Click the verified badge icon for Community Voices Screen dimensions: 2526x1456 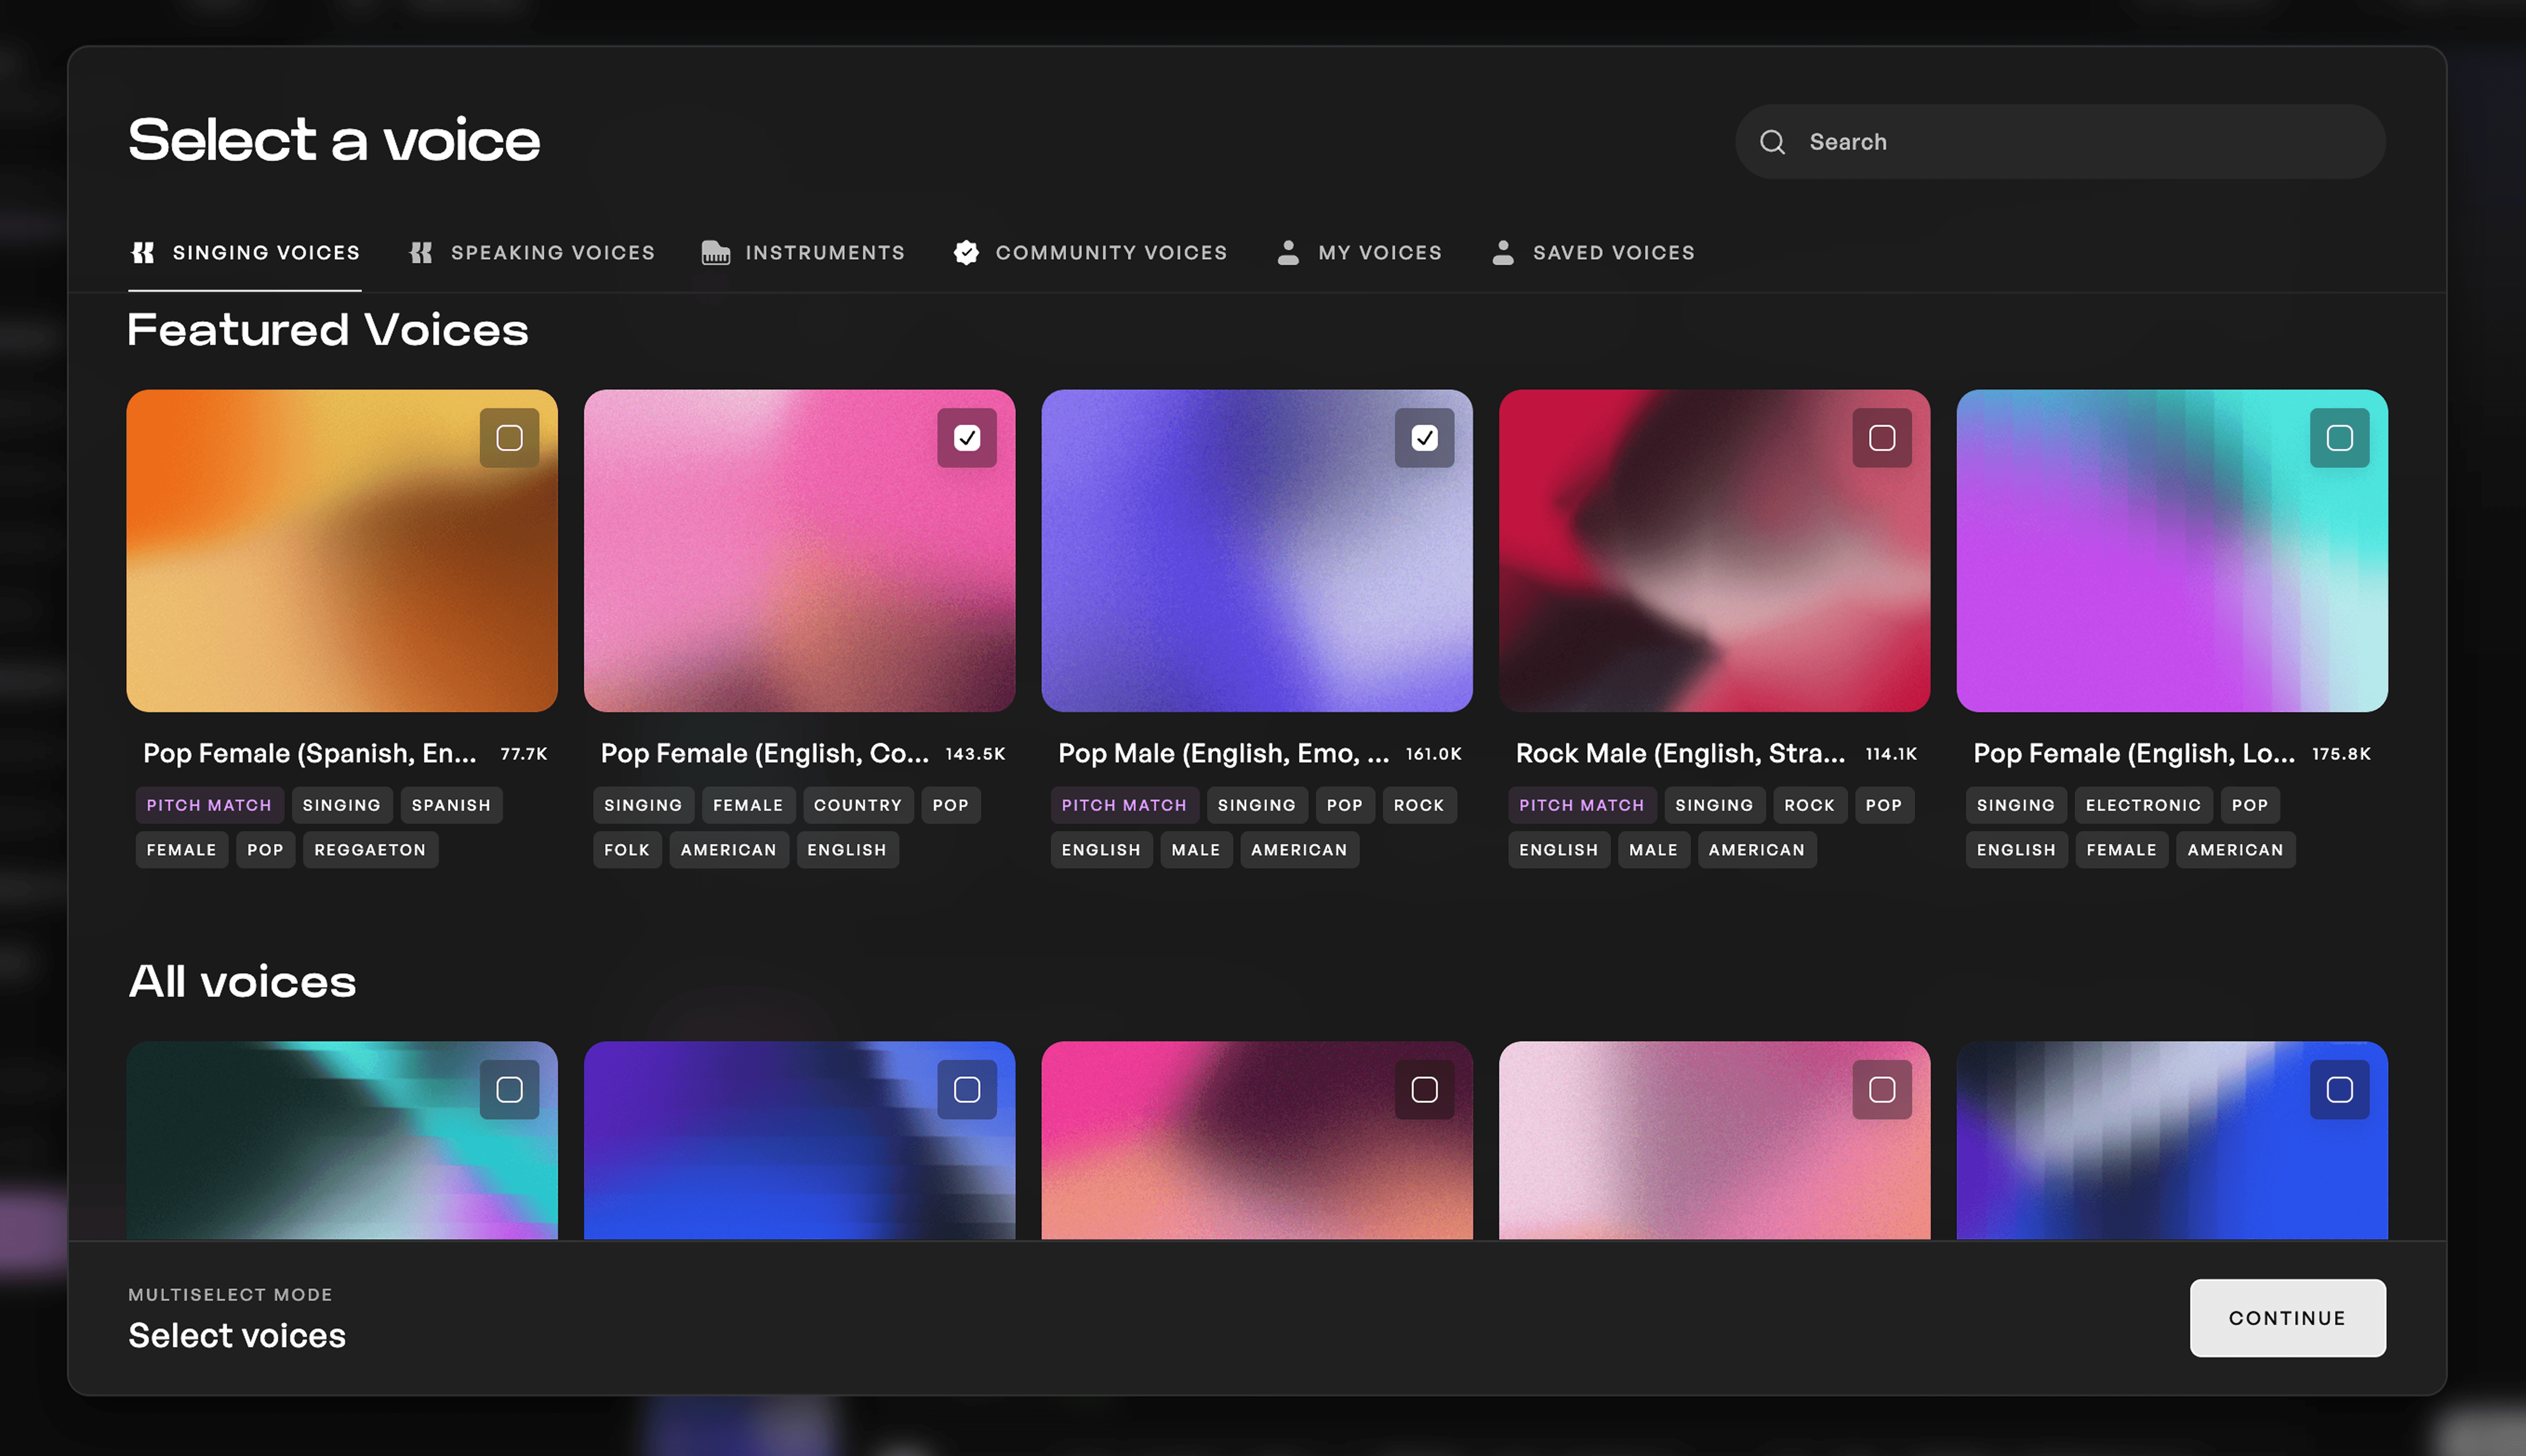click(966, 253)
